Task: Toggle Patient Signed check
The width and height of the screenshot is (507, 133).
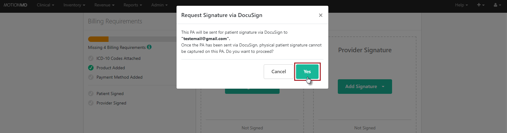Action: coord(91,94)
